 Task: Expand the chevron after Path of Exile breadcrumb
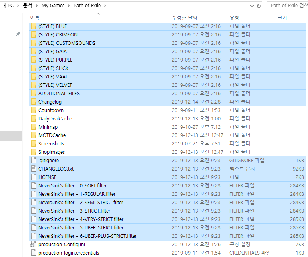[x=105, y=6]
